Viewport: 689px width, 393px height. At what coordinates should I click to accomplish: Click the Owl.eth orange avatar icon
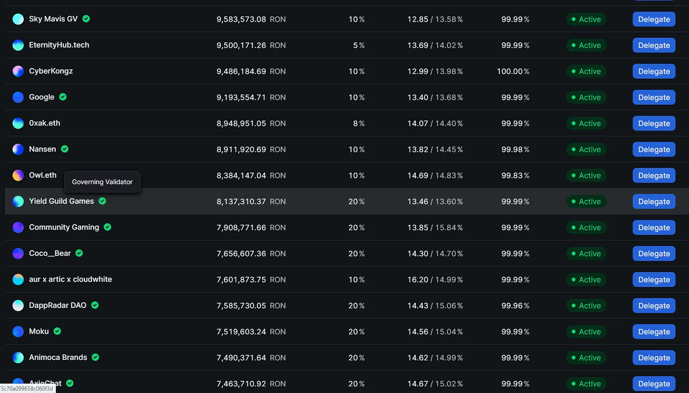coord(18,175)
